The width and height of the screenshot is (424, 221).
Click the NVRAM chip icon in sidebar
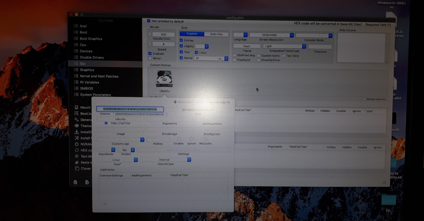pos(77,144)
